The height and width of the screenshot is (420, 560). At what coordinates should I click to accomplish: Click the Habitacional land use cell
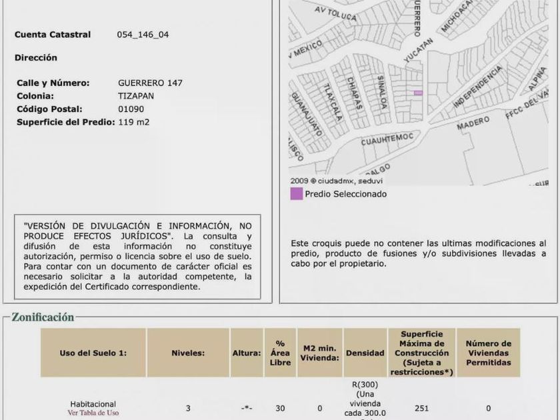pyautogui.click(x=93, y=404)
